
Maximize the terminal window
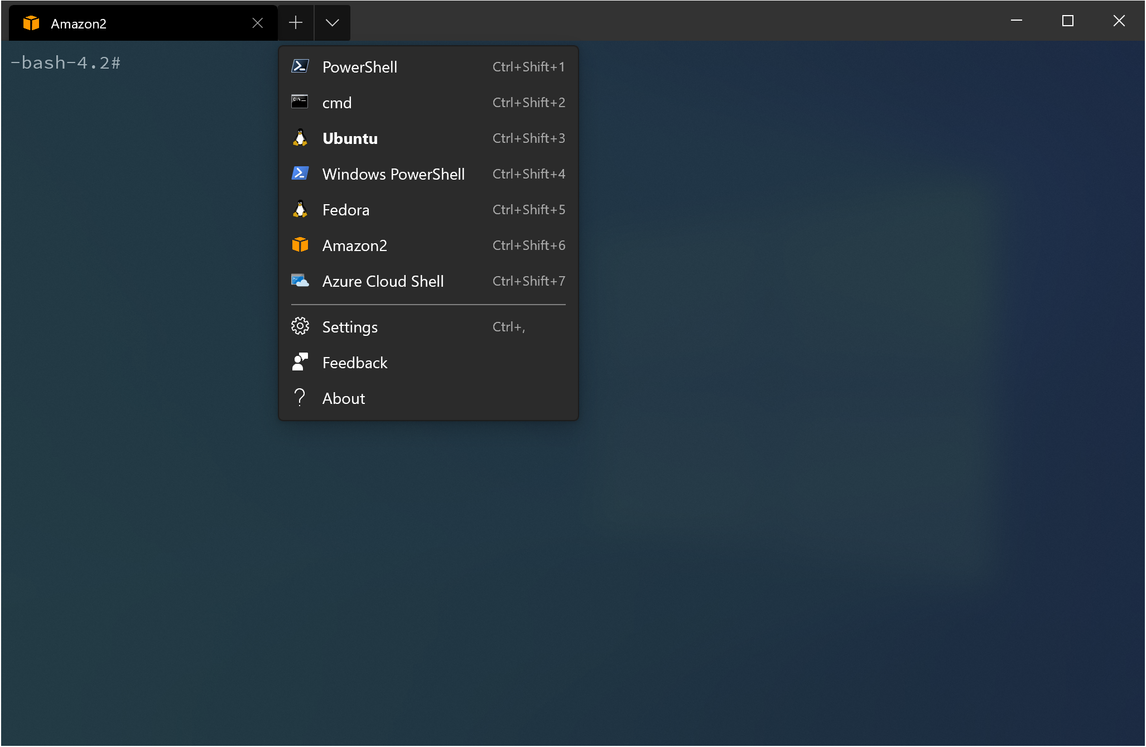click(x=1067, y=21)
